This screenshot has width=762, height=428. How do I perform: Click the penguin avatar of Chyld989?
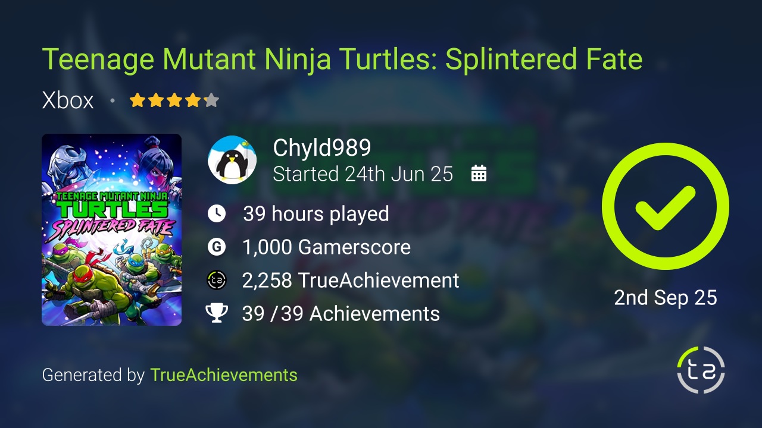(232, 160)
